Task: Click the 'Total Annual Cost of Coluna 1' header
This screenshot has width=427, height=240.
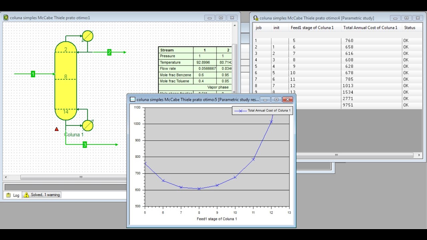Action: [370, 28]
